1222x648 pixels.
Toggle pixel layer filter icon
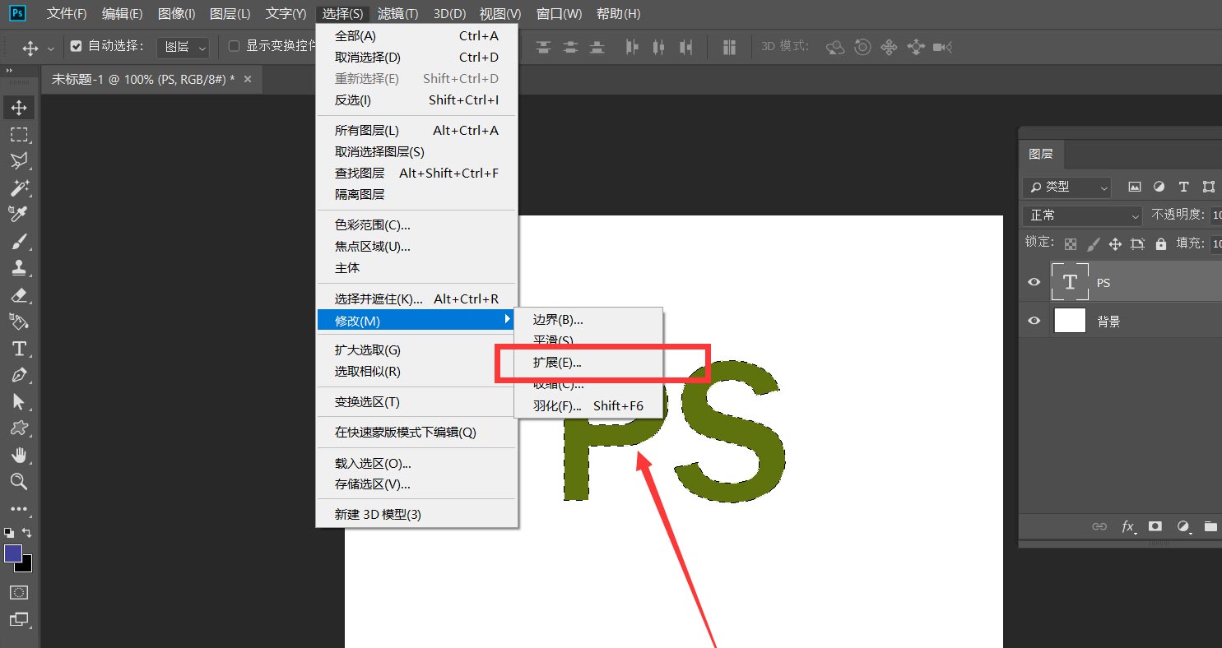[1135, 187]
